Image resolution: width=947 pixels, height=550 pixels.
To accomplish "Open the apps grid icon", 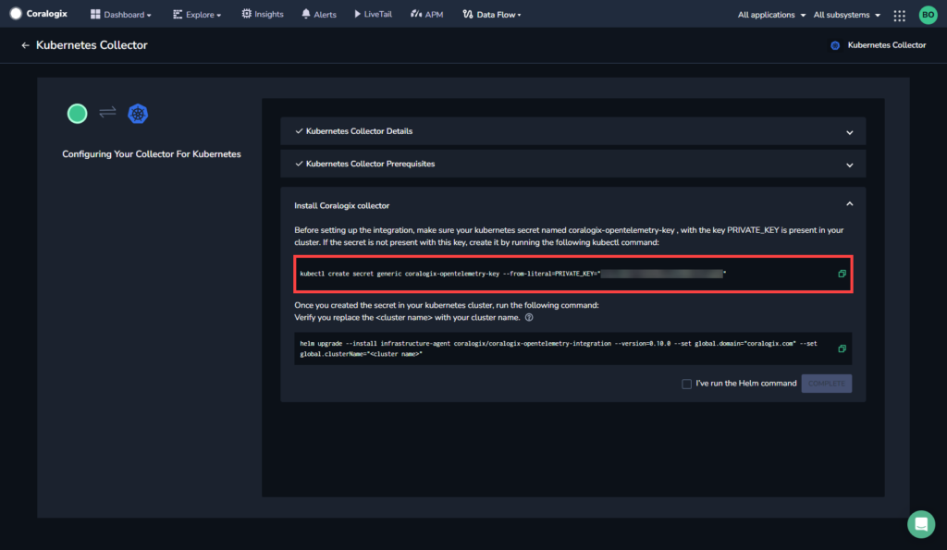I will [x=899, y=16].
